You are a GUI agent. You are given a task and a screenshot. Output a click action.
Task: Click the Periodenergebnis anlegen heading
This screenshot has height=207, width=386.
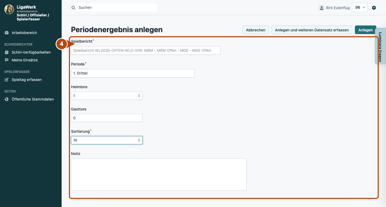click(117, 29)
